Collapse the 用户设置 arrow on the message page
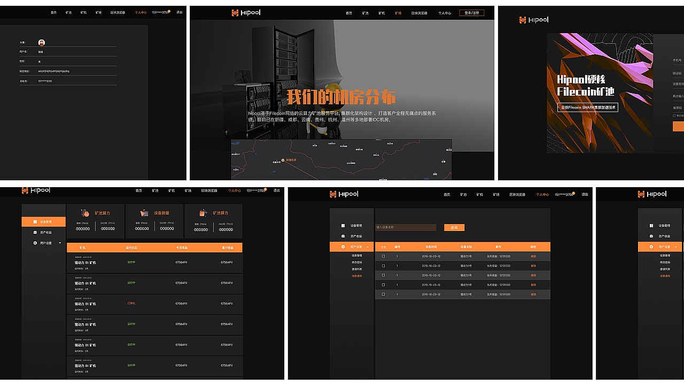The width and height of the screenshot is (684, 385). [x=368, y=247]
